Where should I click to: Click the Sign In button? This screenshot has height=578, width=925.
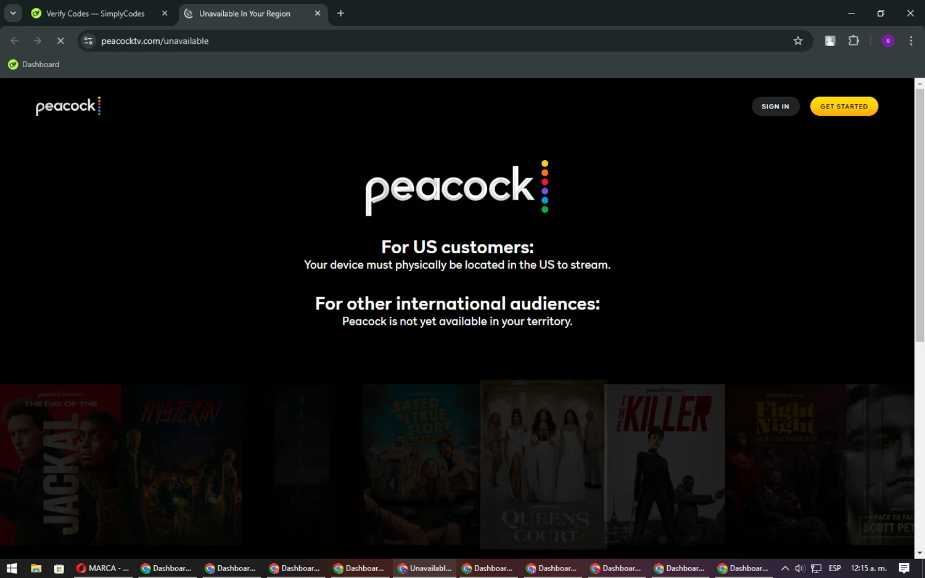775,107
